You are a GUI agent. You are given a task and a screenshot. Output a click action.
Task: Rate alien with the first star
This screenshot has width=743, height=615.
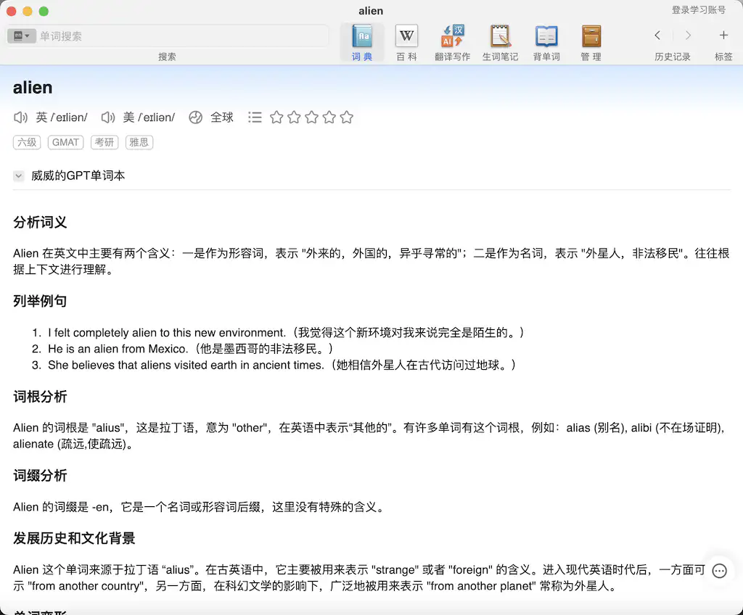coord(276,117)
